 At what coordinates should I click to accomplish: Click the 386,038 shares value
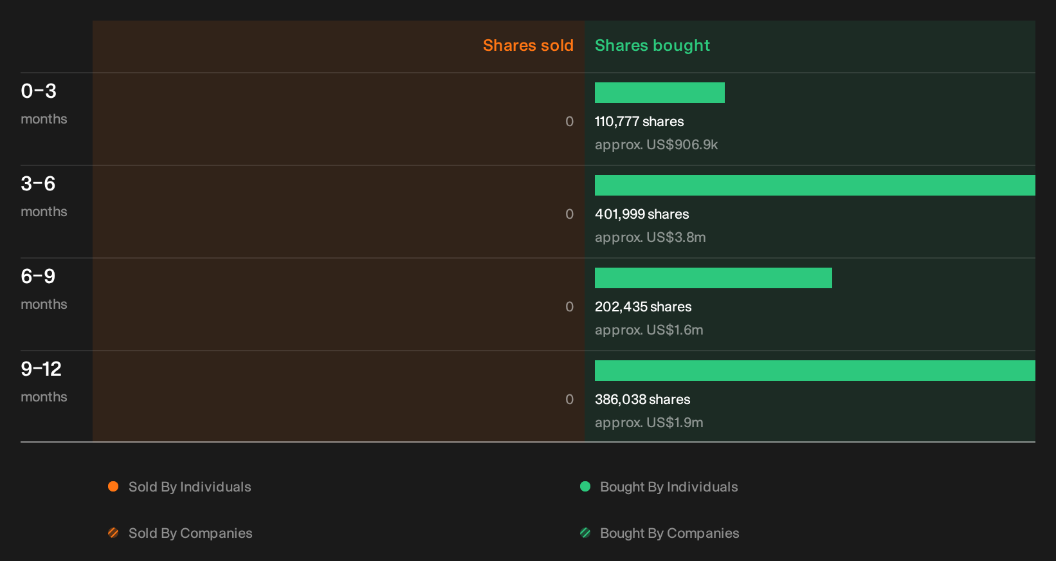(x=642, y=400)
